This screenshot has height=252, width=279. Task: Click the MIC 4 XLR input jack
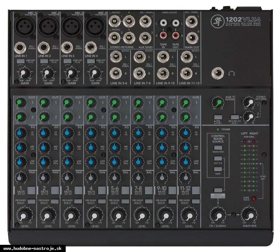[x=95, y=26]
